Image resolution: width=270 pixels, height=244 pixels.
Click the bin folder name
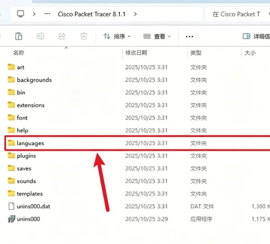pos(21,92)
